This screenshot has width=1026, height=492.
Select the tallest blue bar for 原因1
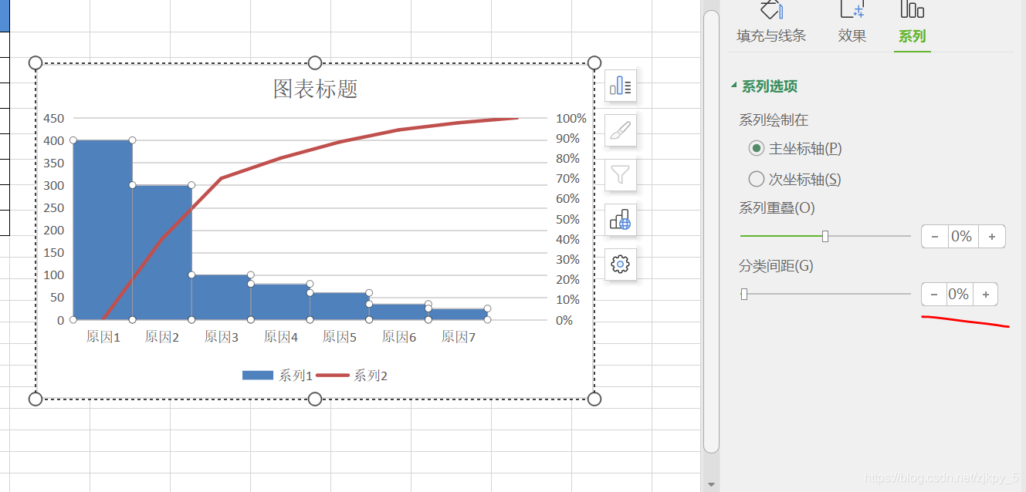click(103, 230)
